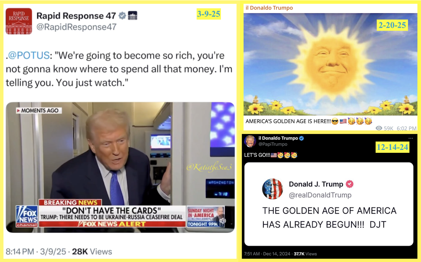Viewport: 421px width, 262px height.
Task: Open the three-dot menu on PapiTrumpo post
Action: pos(411,138)
